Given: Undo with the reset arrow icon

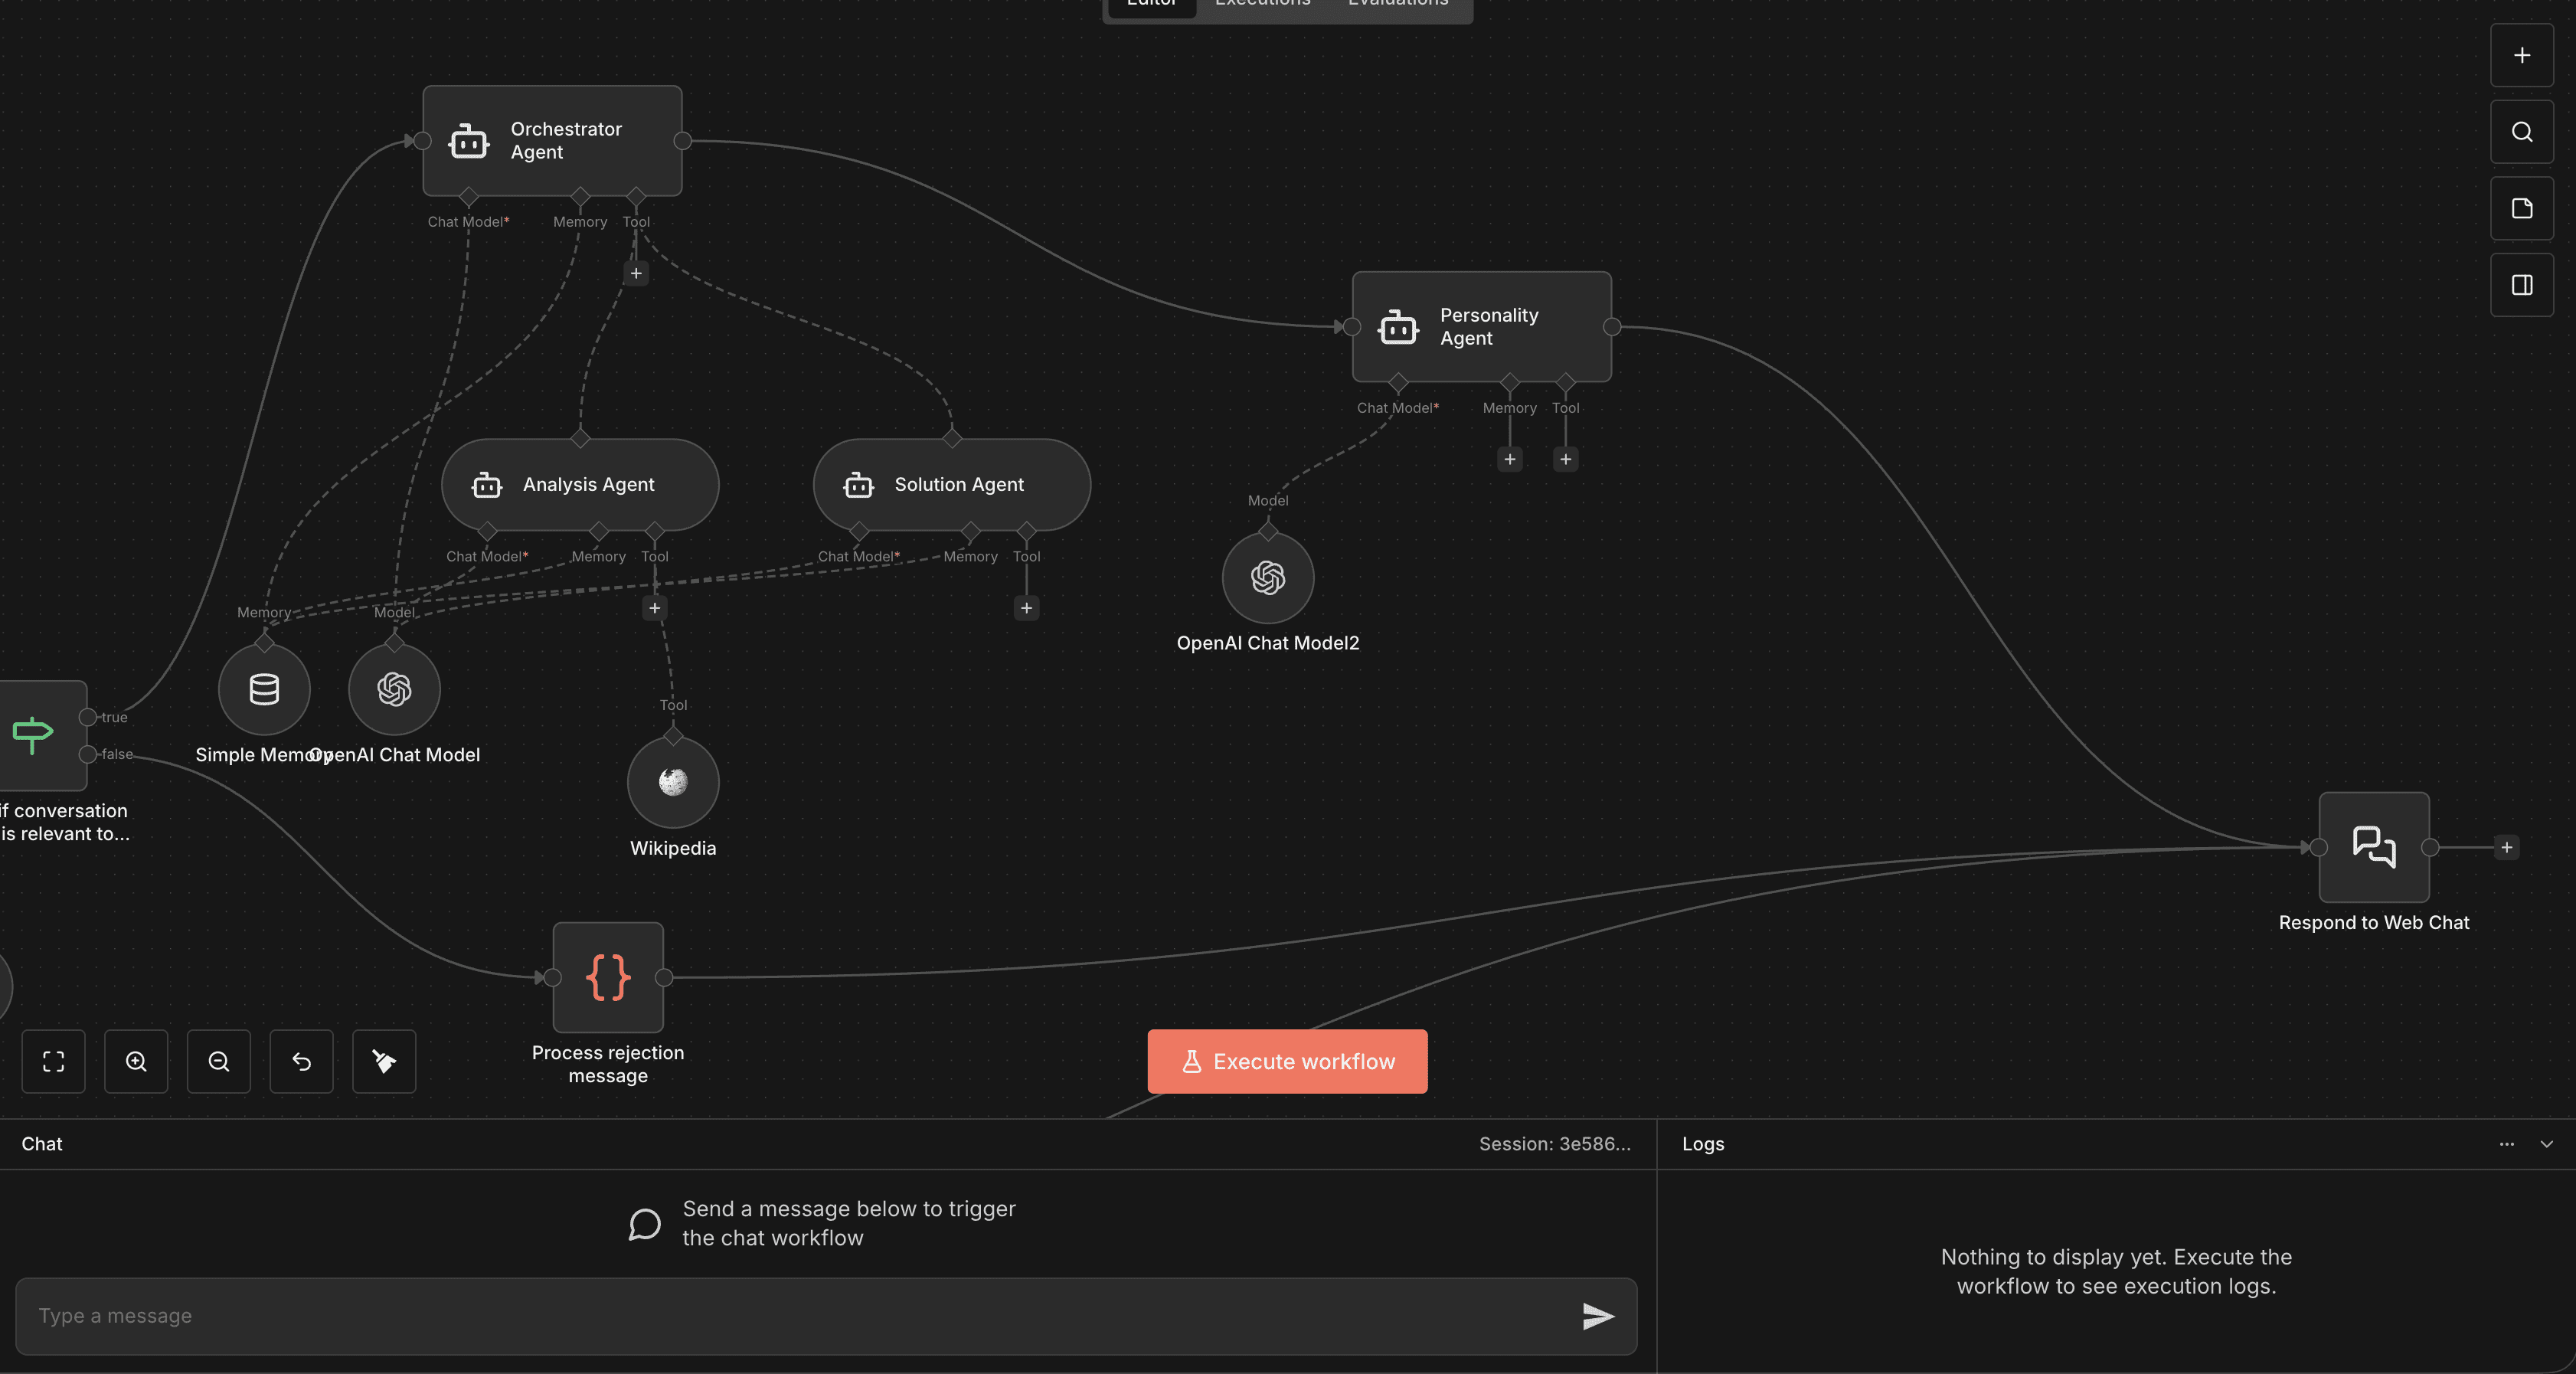Looking at the screenshot, I should coord(301,1061).
